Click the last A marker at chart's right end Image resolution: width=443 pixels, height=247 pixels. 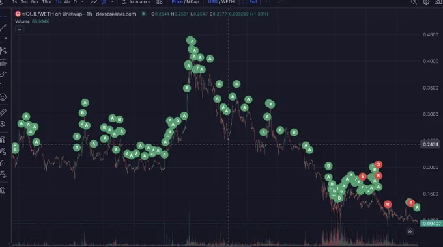tap(417, 207)
